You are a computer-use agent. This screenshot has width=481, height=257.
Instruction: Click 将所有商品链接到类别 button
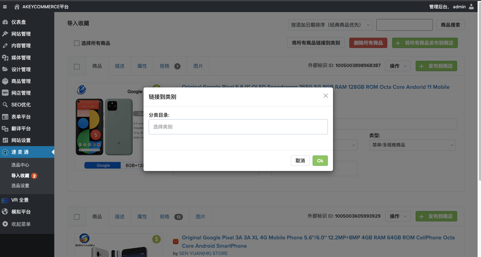pyautogui.click(x=316, y=43)
